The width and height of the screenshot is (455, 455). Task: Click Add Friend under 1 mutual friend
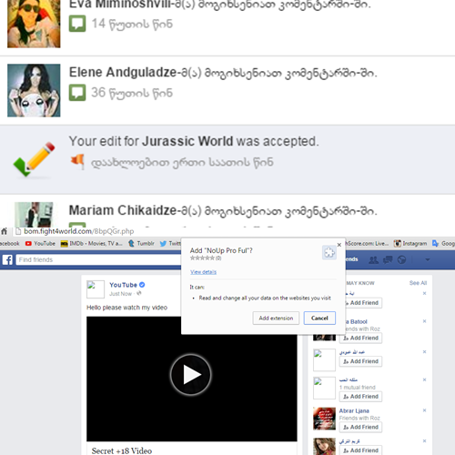coord(360,397)
